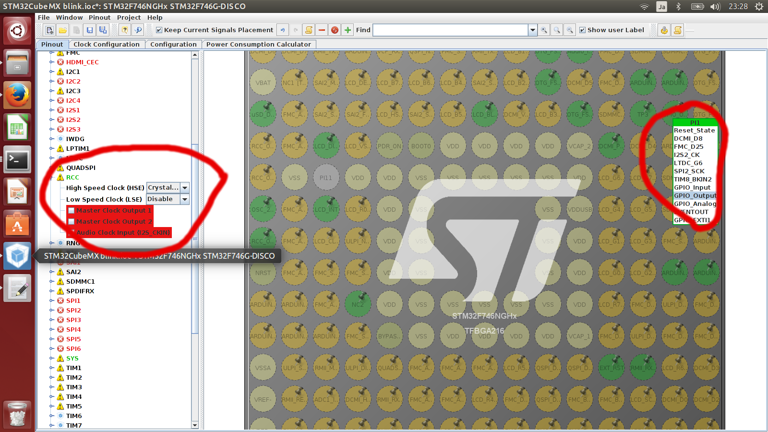This screenshot has width=768, height=432.
Task: Click the red minus toolbar icon
Action: pos(322,30)
